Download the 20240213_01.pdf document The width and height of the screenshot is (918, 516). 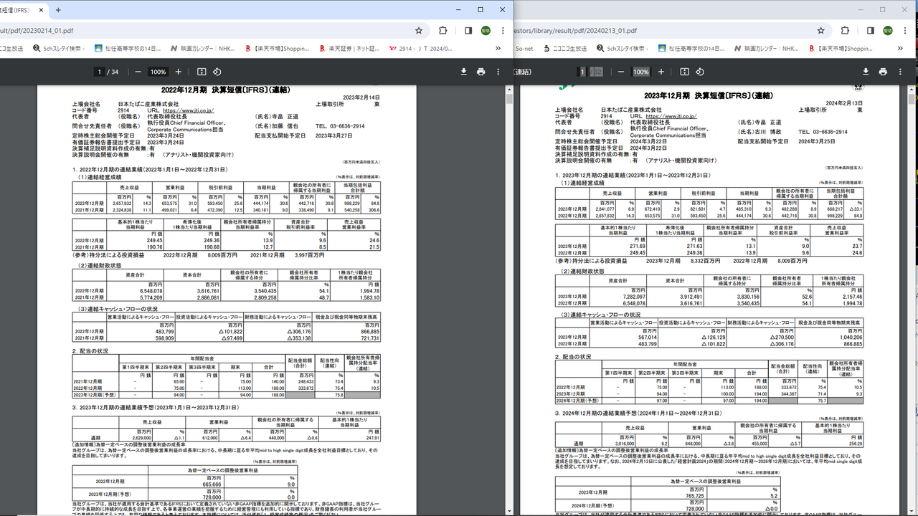coord(866,72)
